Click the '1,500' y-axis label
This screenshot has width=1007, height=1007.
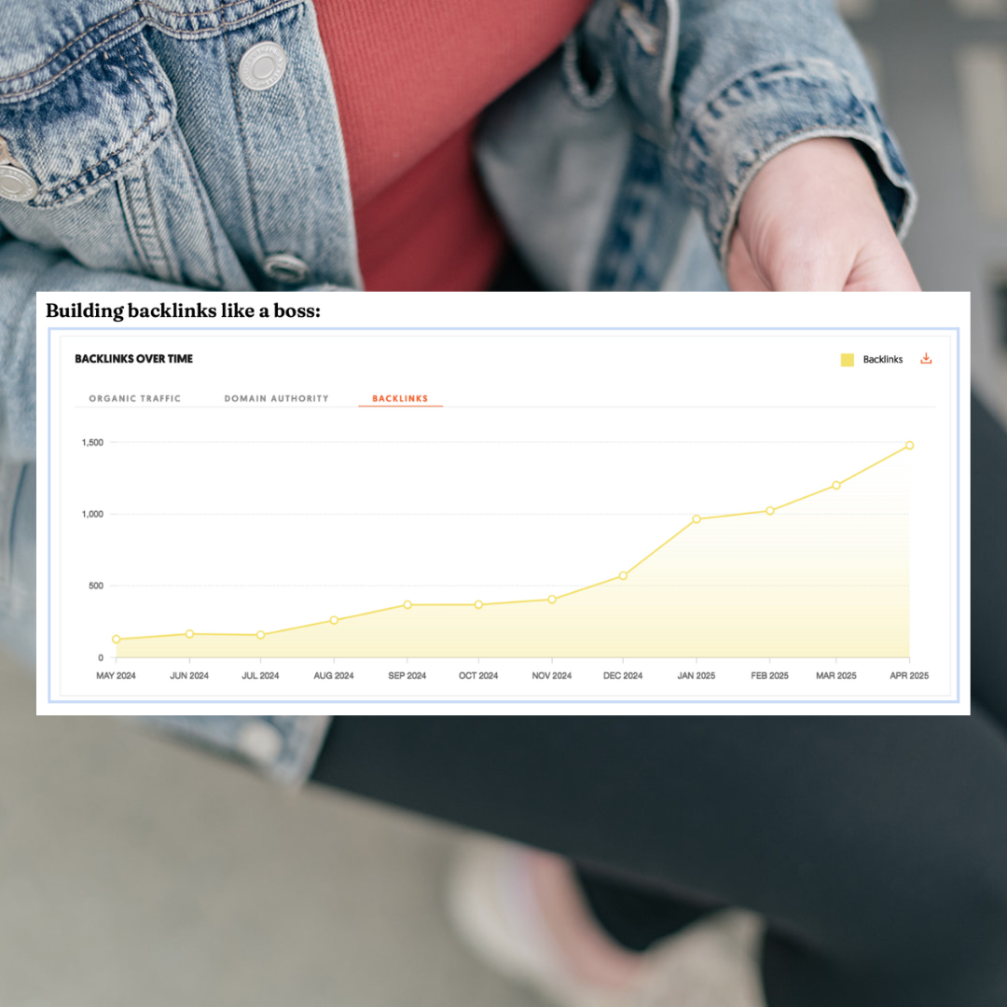[92, 443]
